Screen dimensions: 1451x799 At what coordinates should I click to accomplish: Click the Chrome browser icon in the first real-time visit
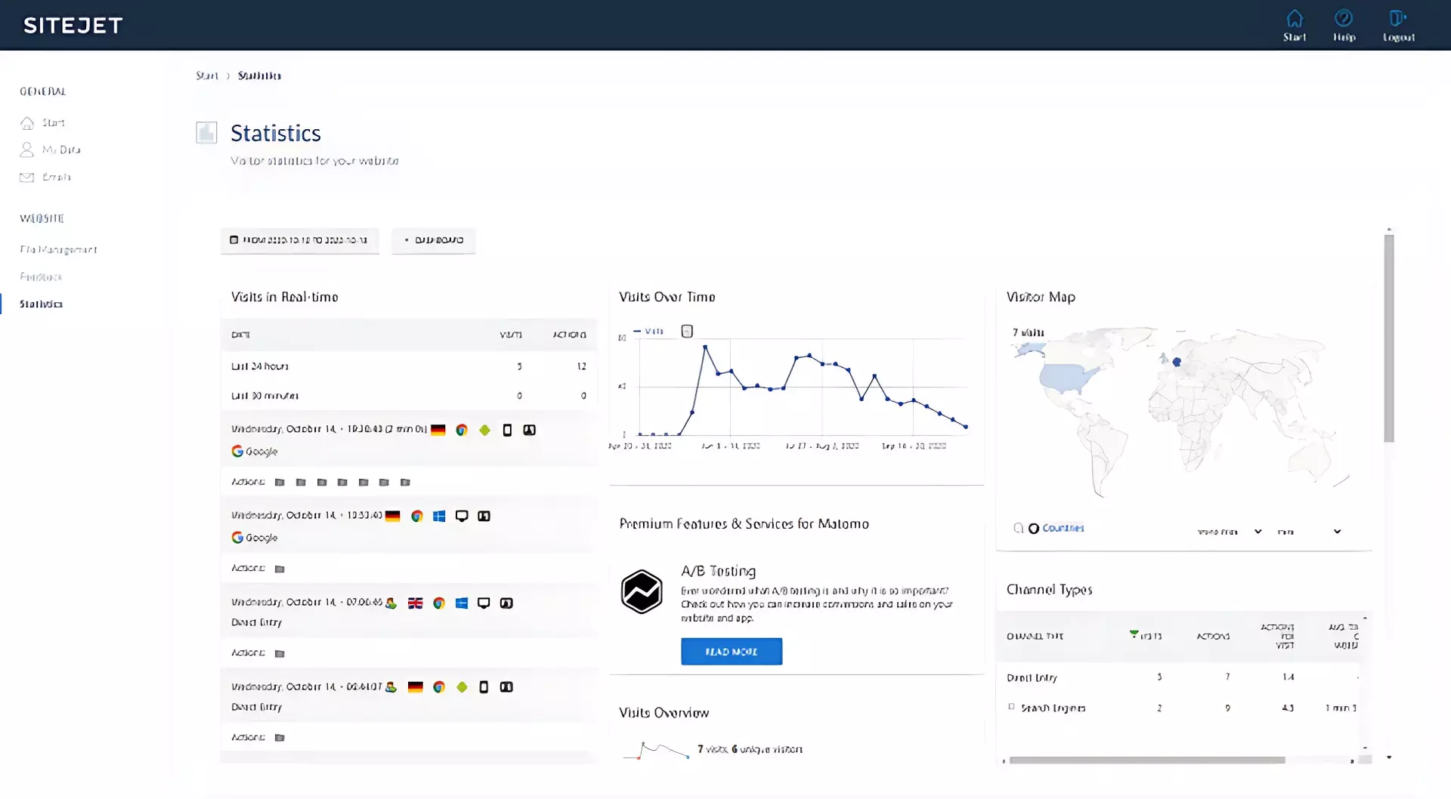[x=462, y=430]
